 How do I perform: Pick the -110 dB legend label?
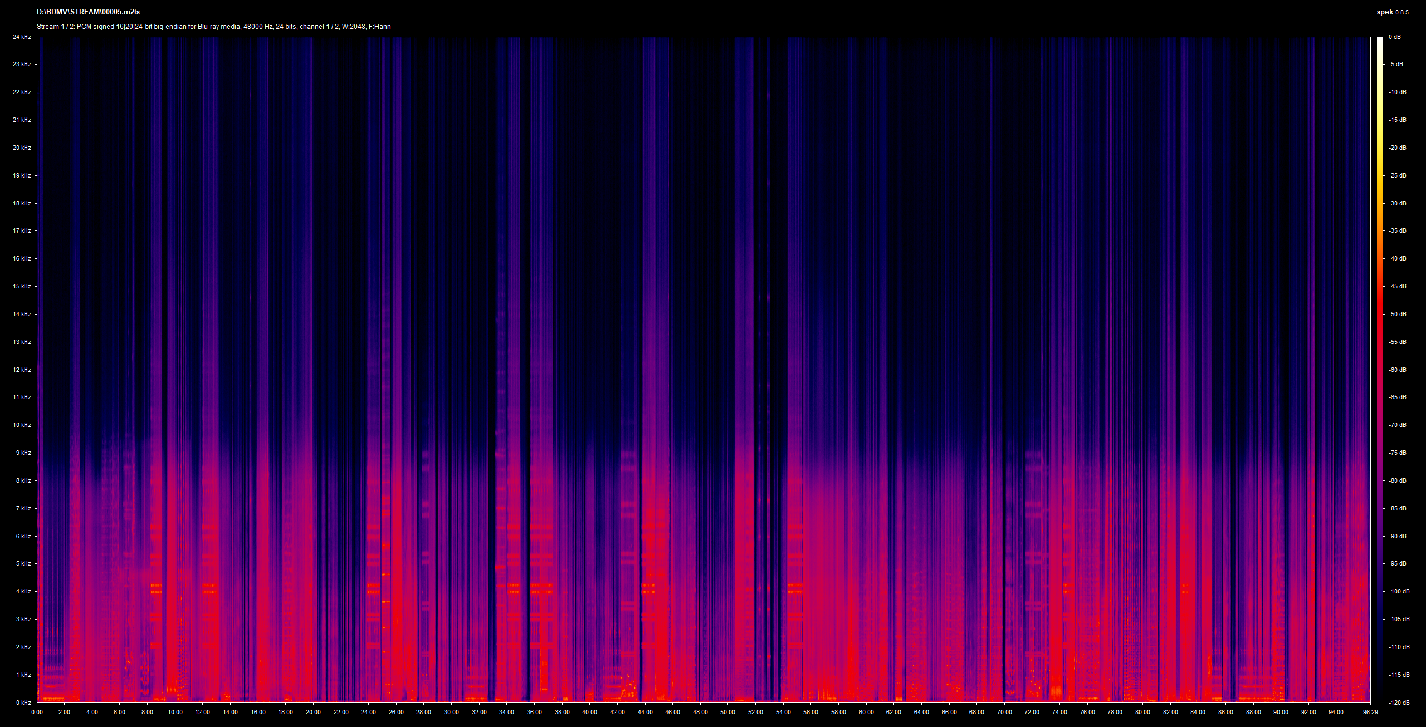tap(1399, 647)
